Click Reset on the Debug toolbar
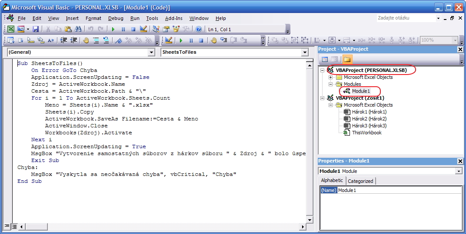The height and width of the screenshot is (234, 466). 201,40
